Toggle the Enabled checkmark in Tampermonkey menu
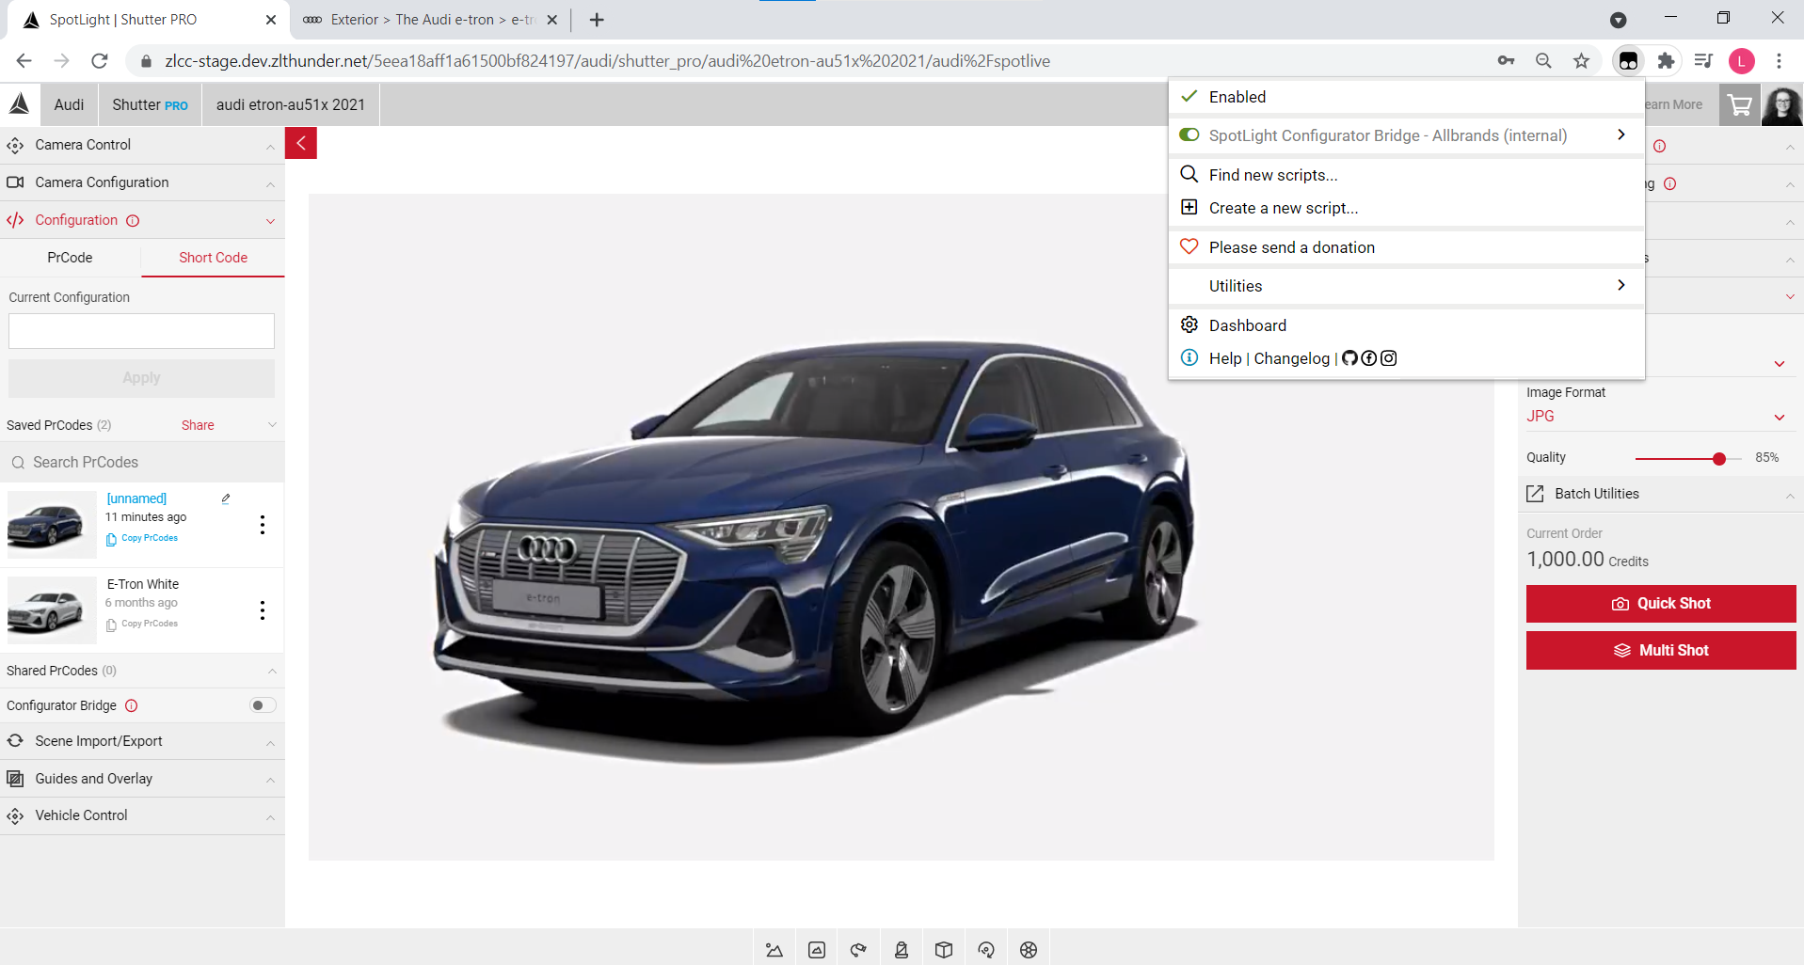The image size is (1804, 965). click(1189, 96)
